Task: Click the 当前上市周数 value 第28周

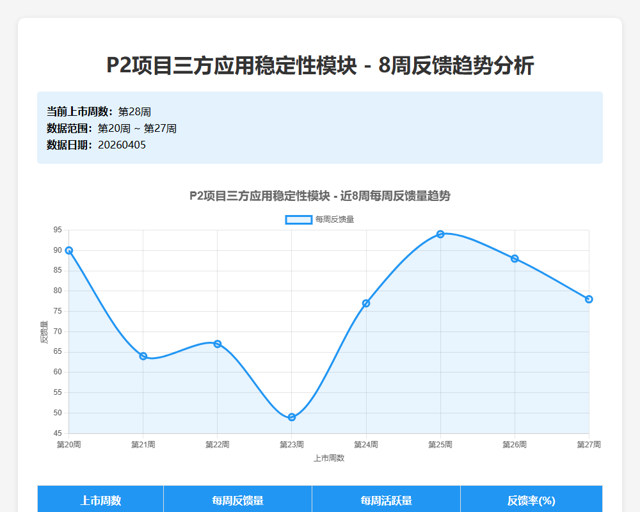Action: [134, 112]
